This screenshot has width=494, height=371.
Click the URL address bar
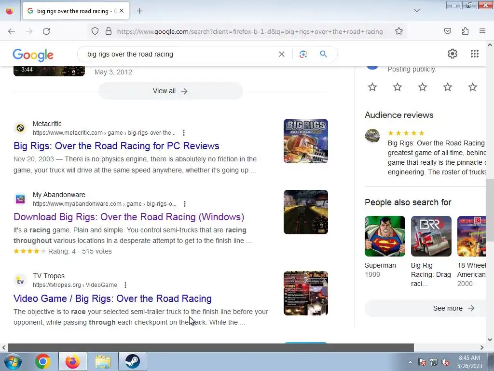point(249,31)
